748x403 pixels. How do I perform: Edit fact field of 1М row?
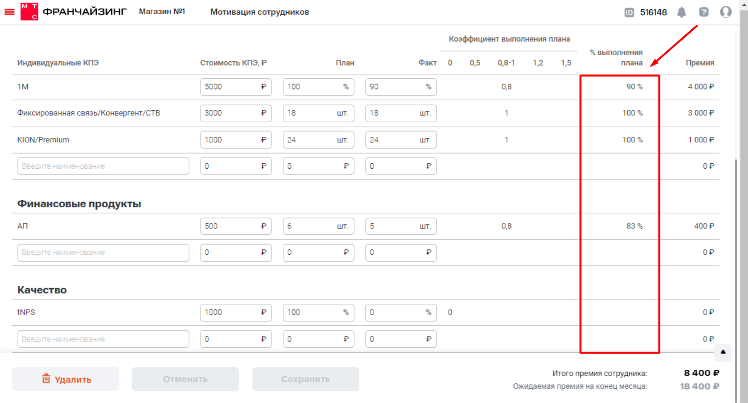[401, 87]
